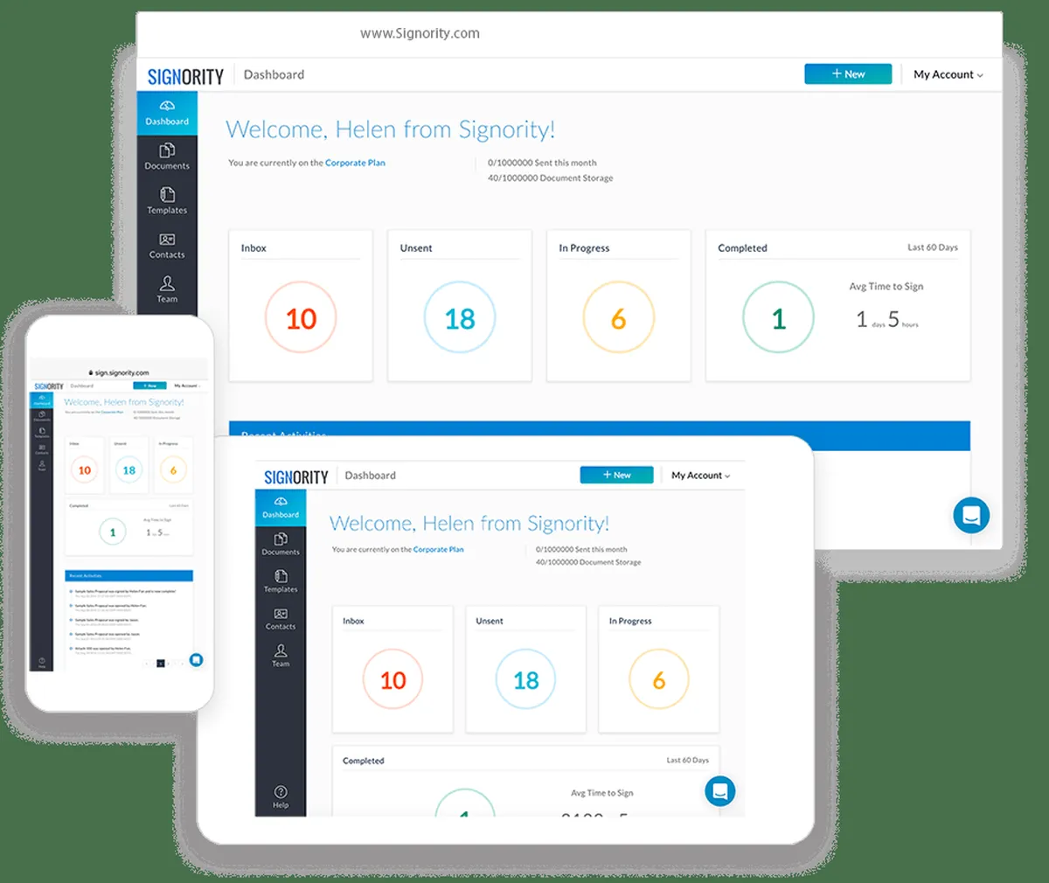1049x883 pixels.
Task: Open Unsent count 18 in tablet window
Action: [x=525, y=679]
